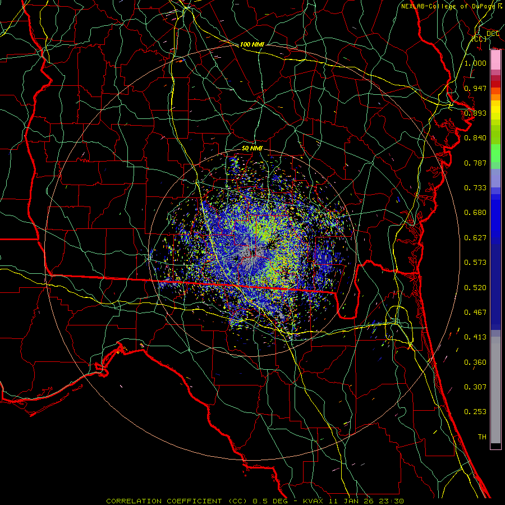
Task: Click the DCC label above the color bar
Action: (x=493, y=34)
